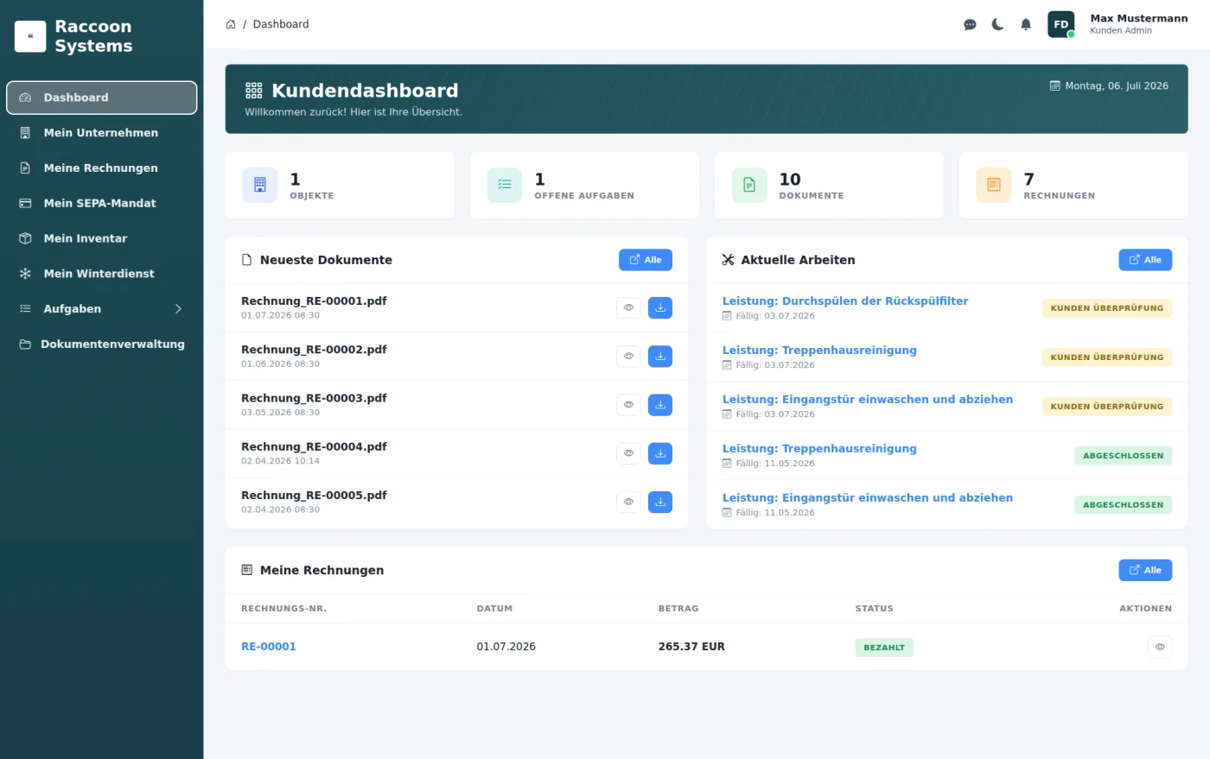The image size is (1210, 759).
Task: Download Rechnung_RE-00001.pdf
Action: pos(660,307)
